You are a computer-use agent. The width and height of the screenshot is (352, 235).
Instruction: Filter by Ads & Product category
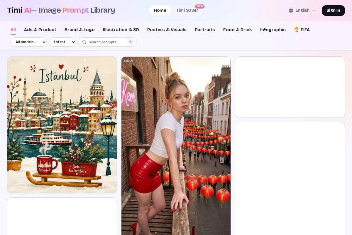pos(40,30)
